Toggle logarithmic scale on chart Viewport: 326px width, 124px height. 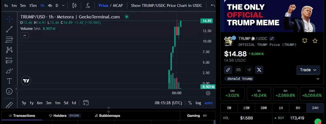tap(198, 103)
